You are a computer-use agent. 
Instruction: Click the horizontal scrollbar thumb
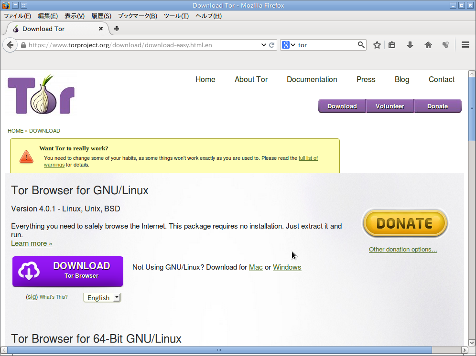click(x=219, y=350)
